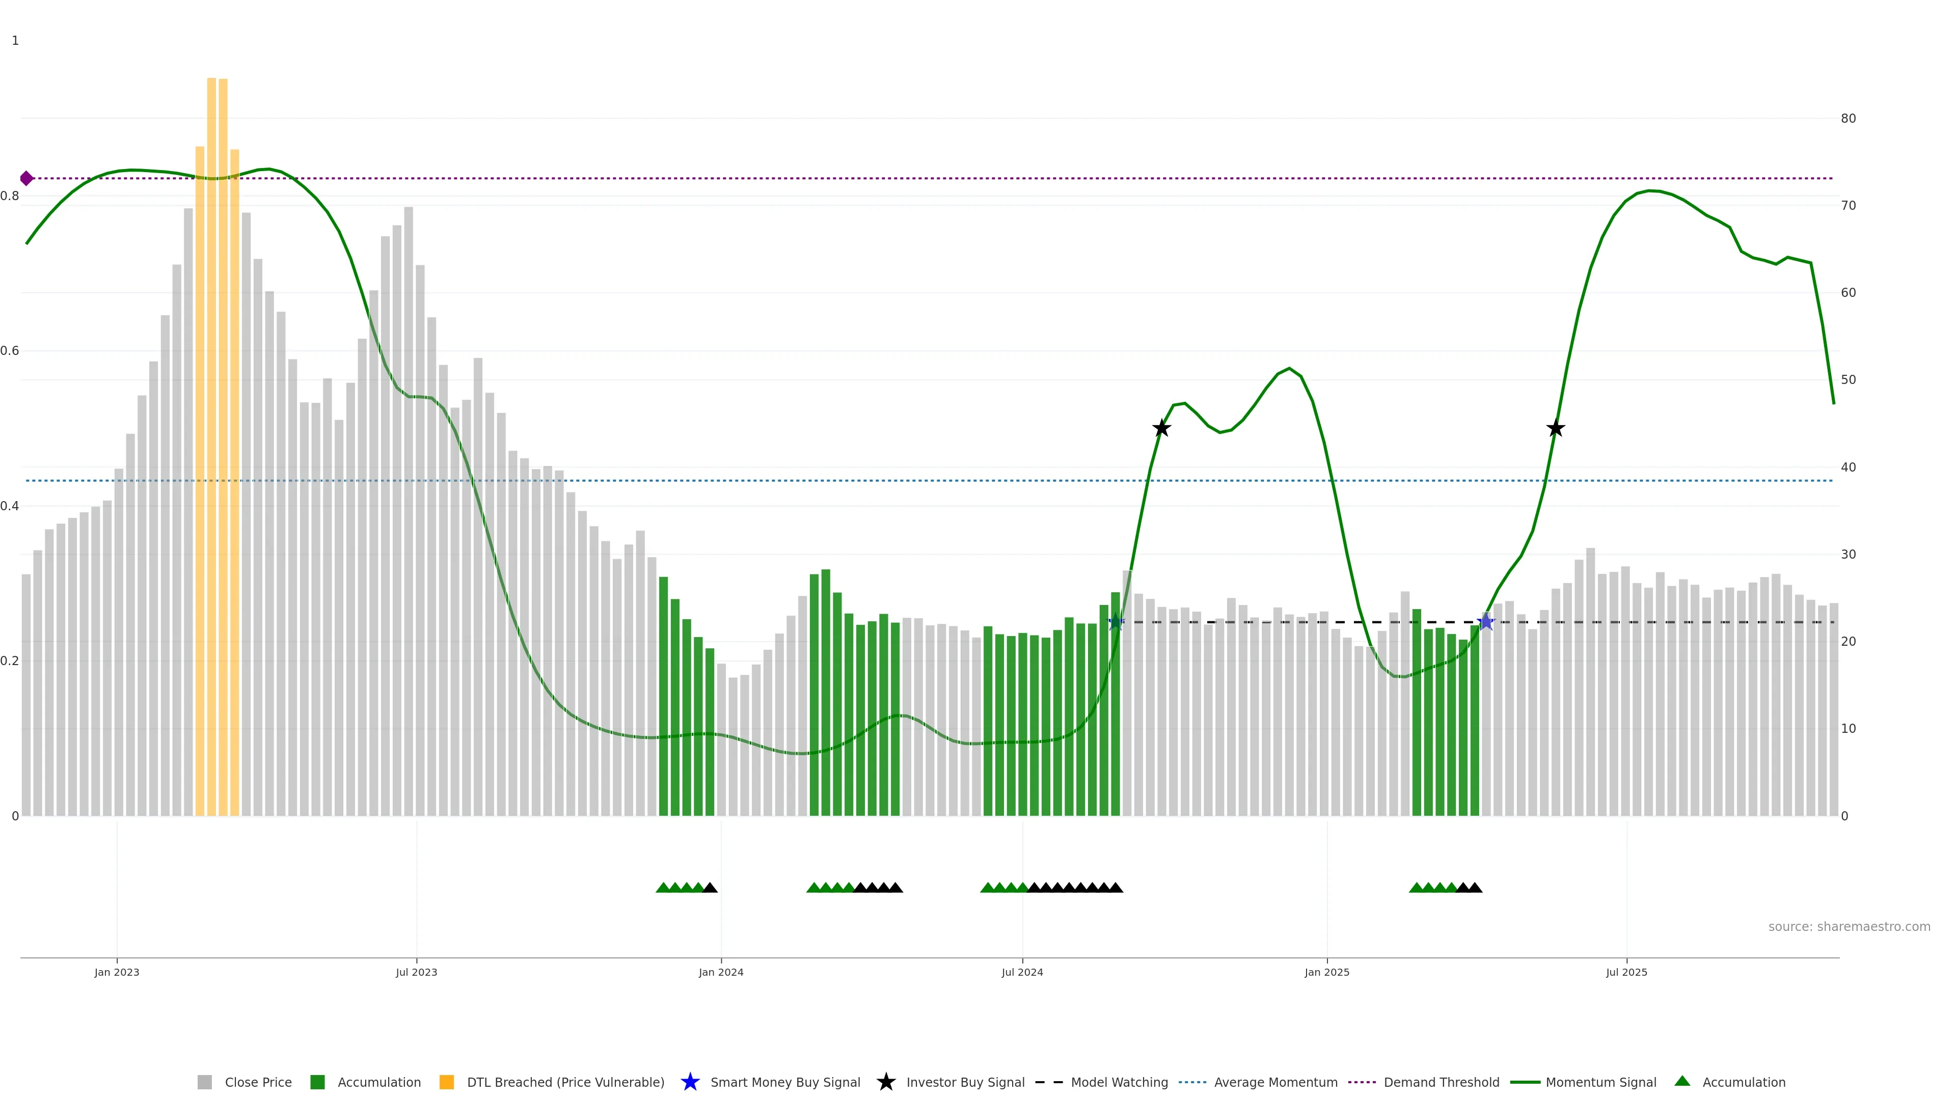Click the black Investor Buy star near Jul 2025

click(1555, 429)
